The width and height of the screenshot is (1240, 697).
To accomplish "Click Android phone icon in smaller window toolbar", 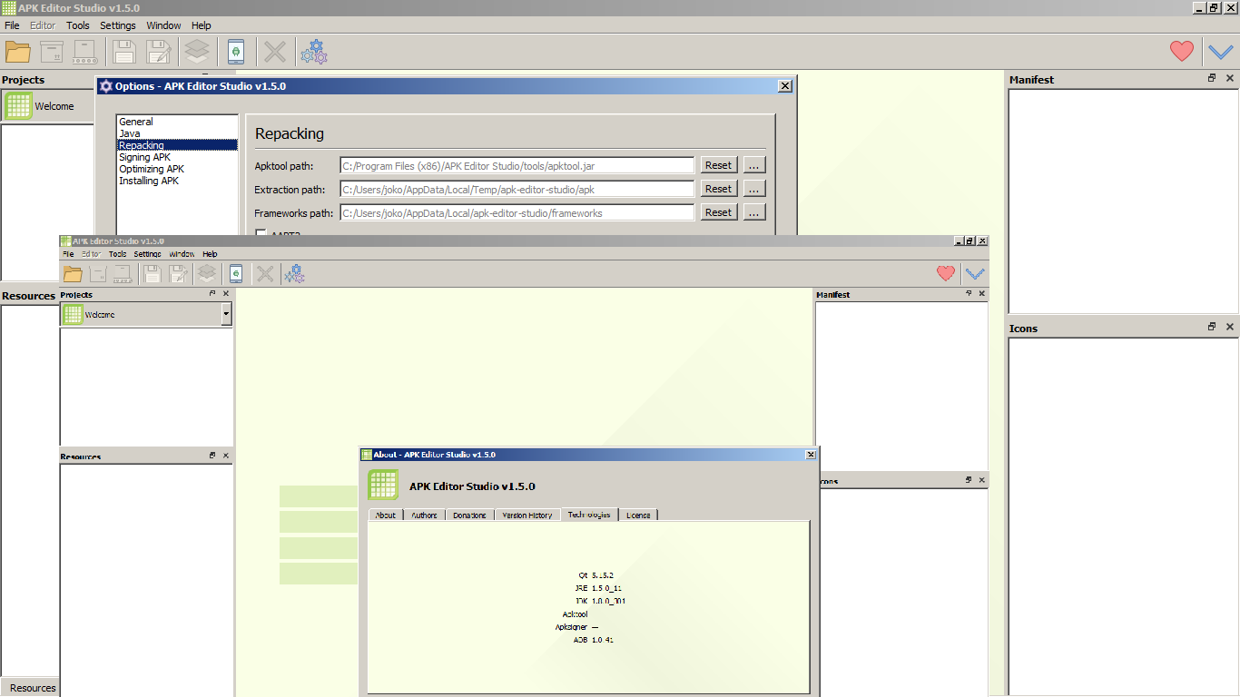I will [236, 273].
